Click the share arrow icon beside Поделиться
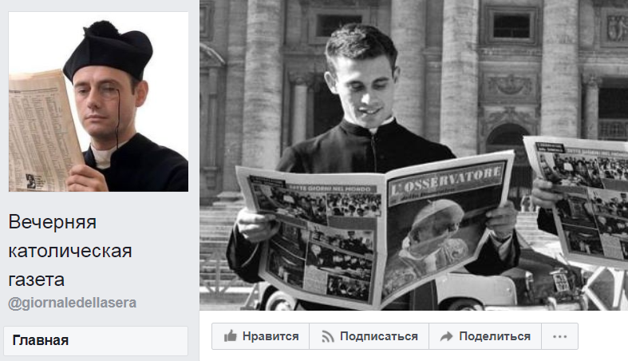The width and height of the screenshot is (628, 361). pos(446,336)
